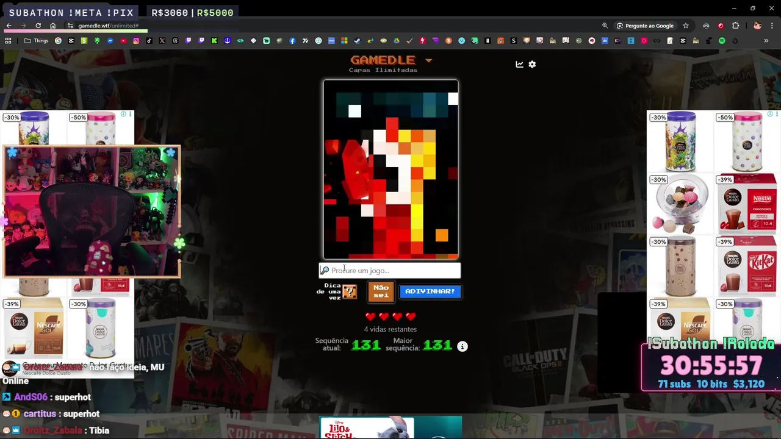Viewport: 781px width, 439px height.
Task: Open the Microsoft bookmark
Action: click(344, 41)
